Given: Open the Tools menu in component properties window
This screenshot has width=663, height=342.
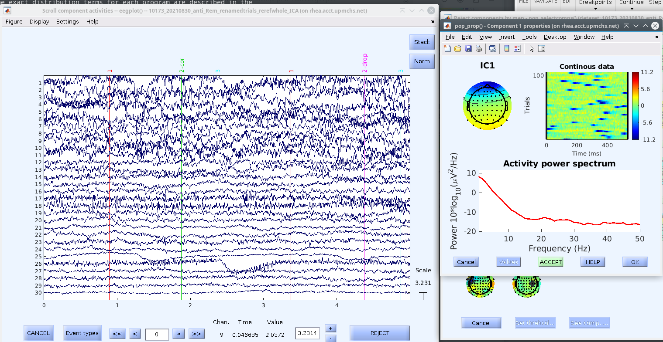Looking at the screenshot, I should tap(529, 37).
